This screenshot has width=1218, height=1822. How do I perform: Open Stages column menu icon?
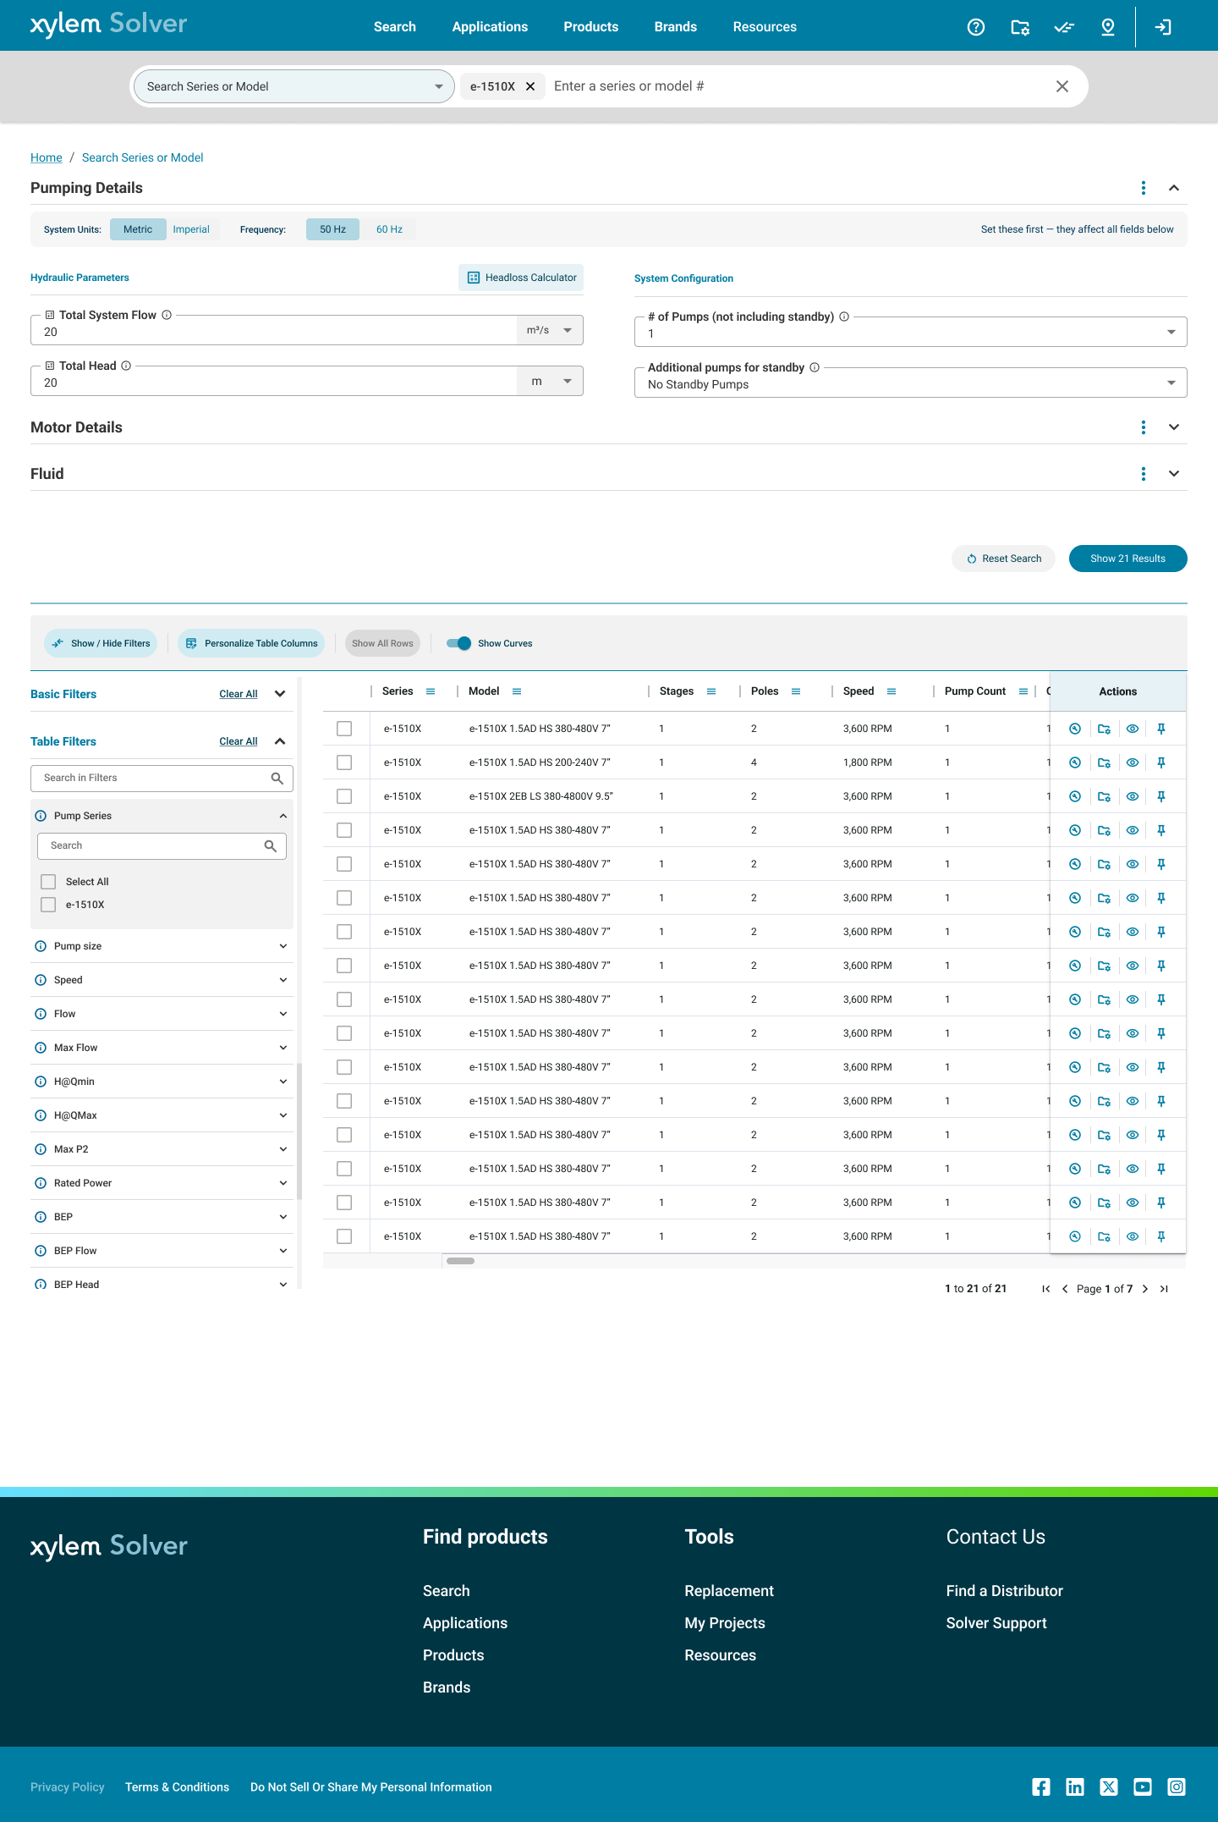[x=711, y=691]
